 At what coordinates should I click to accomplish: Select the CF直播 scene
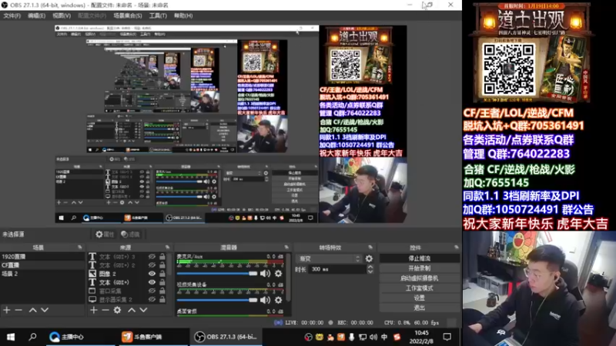42,265
